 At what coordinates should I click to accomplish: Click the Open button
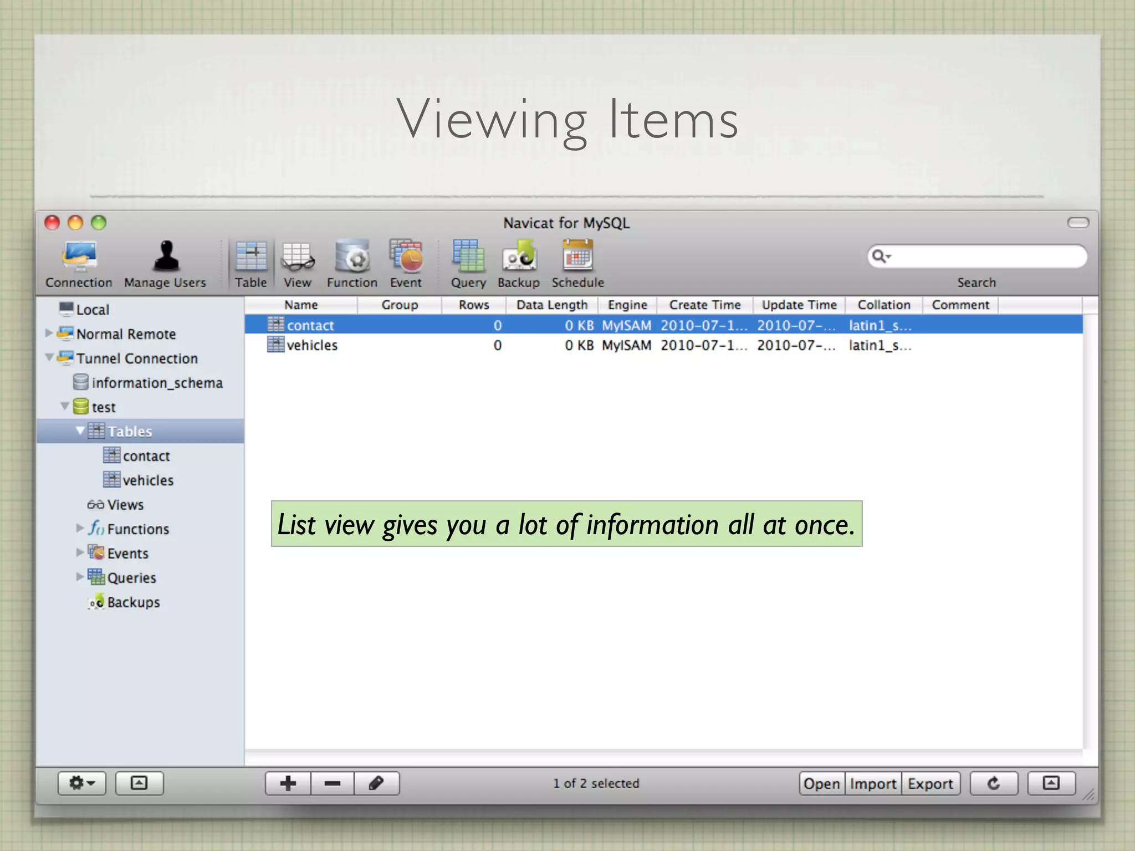point(822,783)
